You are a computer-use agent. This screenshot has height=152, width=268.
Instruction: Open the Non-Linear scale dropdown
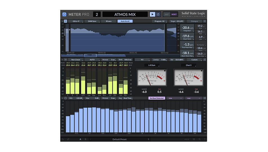pyautogui.click(x=76, y=60)
